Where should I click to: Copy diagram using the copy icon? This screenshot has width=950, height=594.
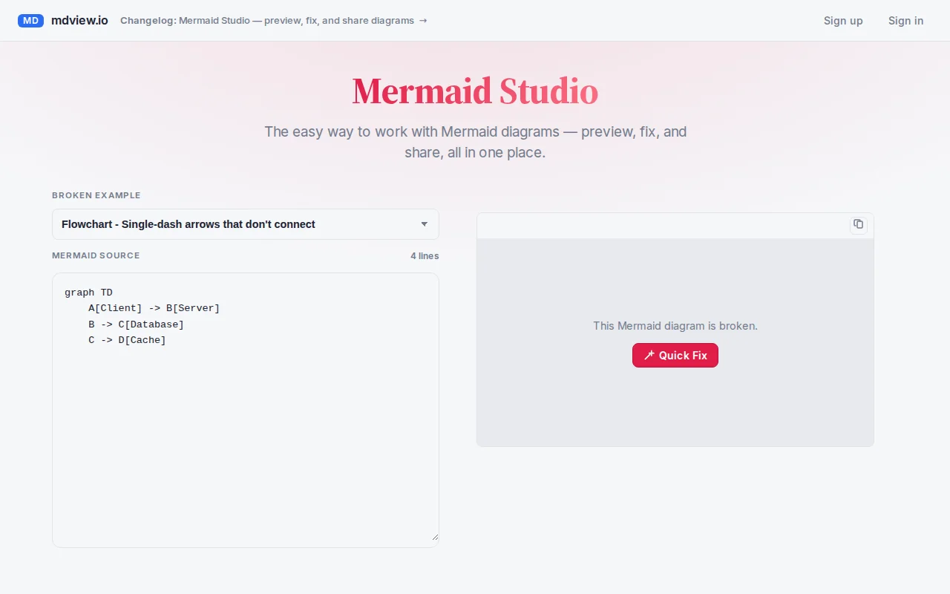[859, 224]
